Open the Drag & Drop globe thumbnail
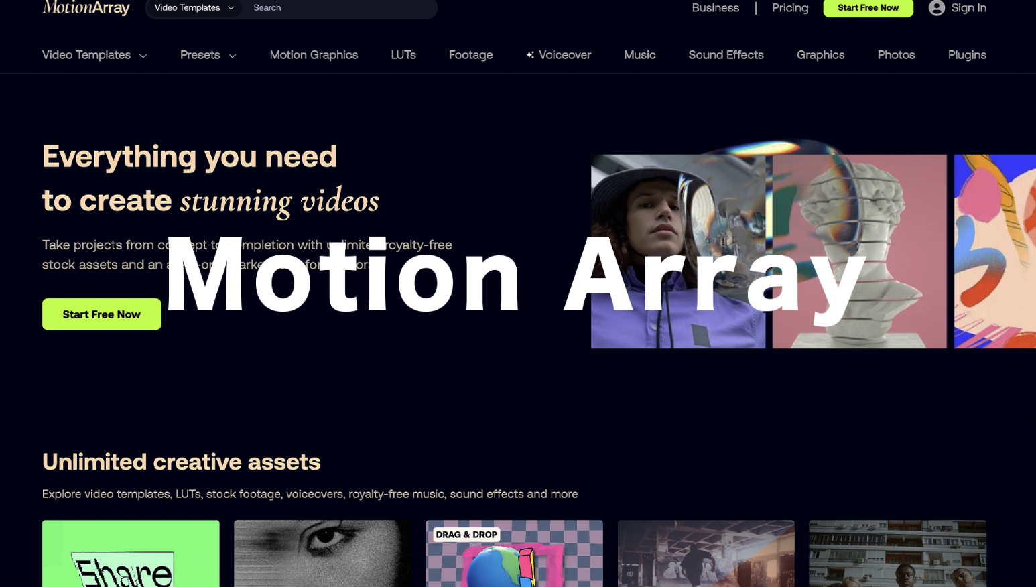The image size is (1036, 587). click(x=514, y=553)
